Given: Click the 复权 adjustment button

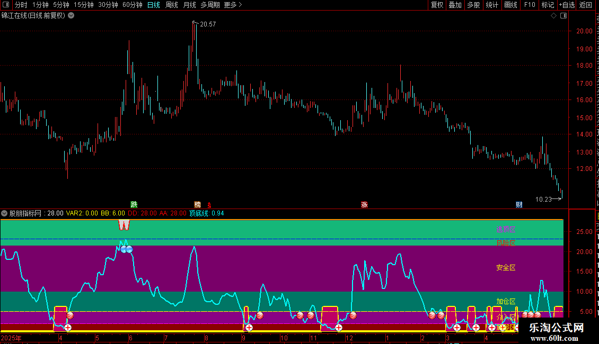Looking at the screenshot, I should pyautogui.click(x=437, y=5).
